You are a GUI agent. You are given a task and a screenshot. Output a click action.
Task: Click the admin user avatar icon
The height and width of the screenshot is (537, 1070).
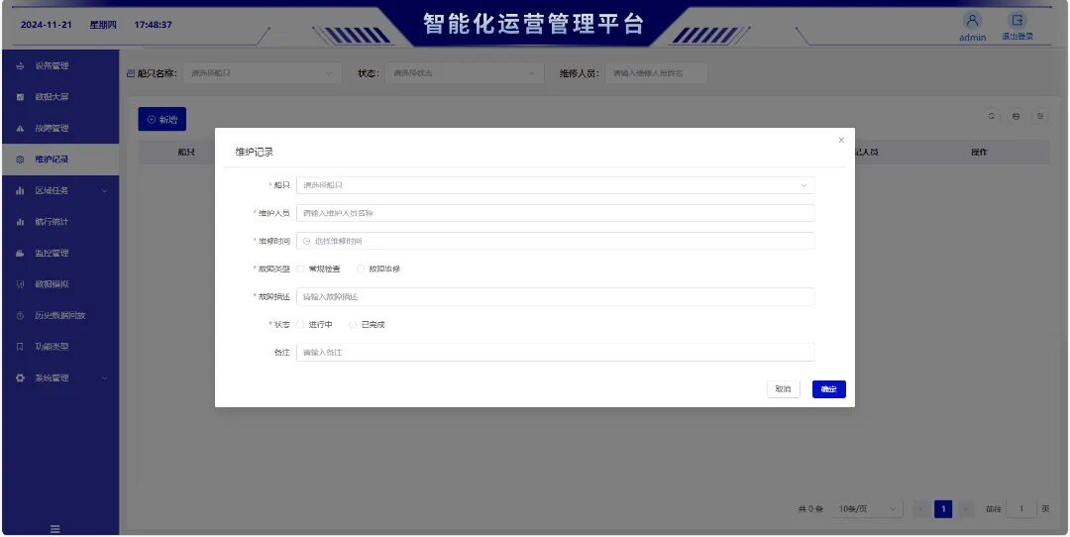(972, 21)
